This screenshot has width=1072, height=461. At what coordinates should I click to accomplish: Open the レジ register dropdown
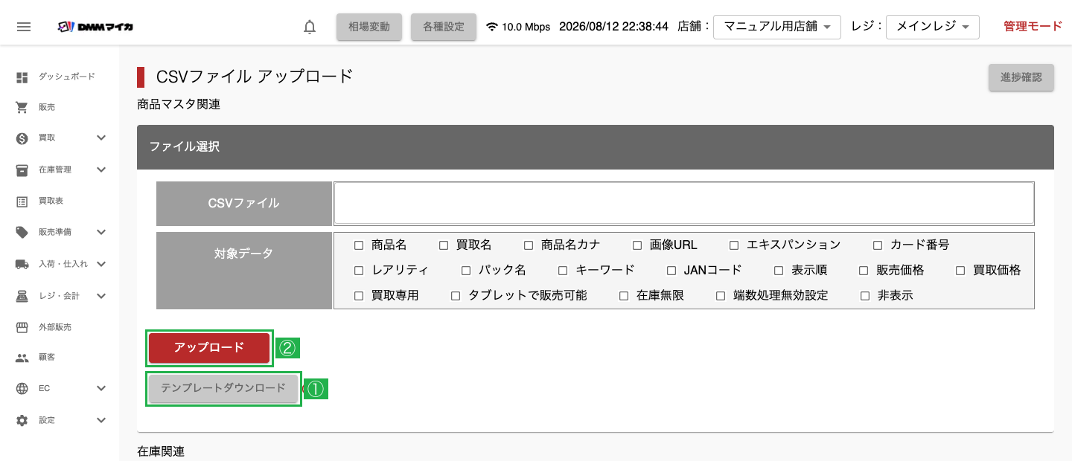click(933, 27)
